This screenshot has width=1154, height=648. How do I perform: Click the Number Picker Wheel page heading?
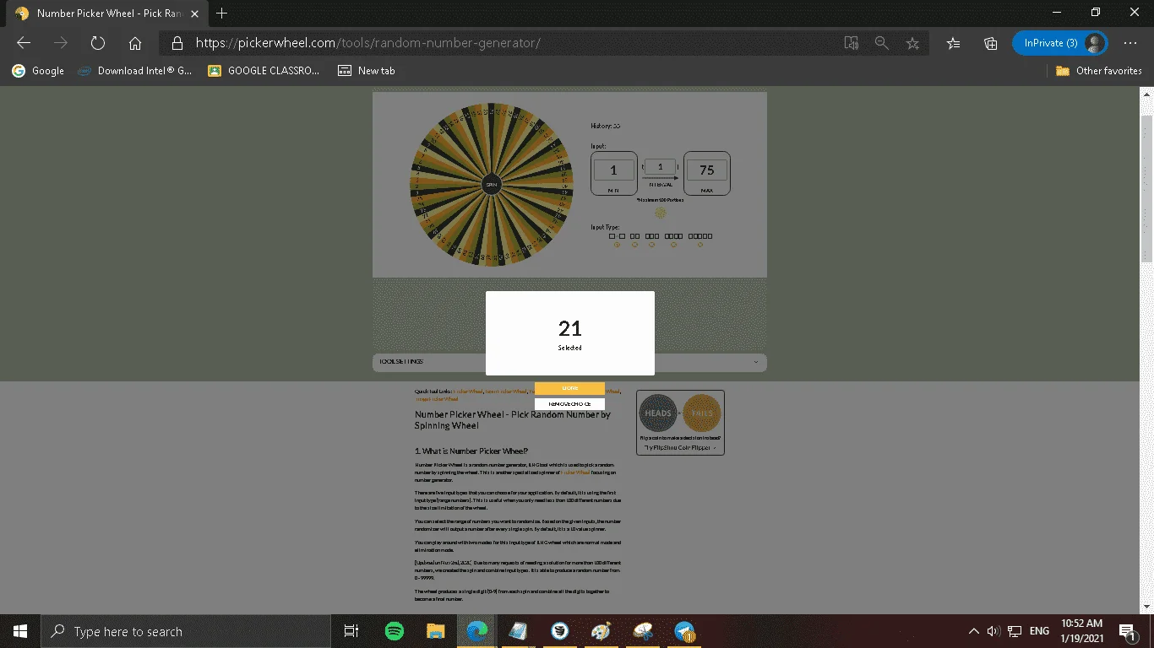(x=513, y=420)
